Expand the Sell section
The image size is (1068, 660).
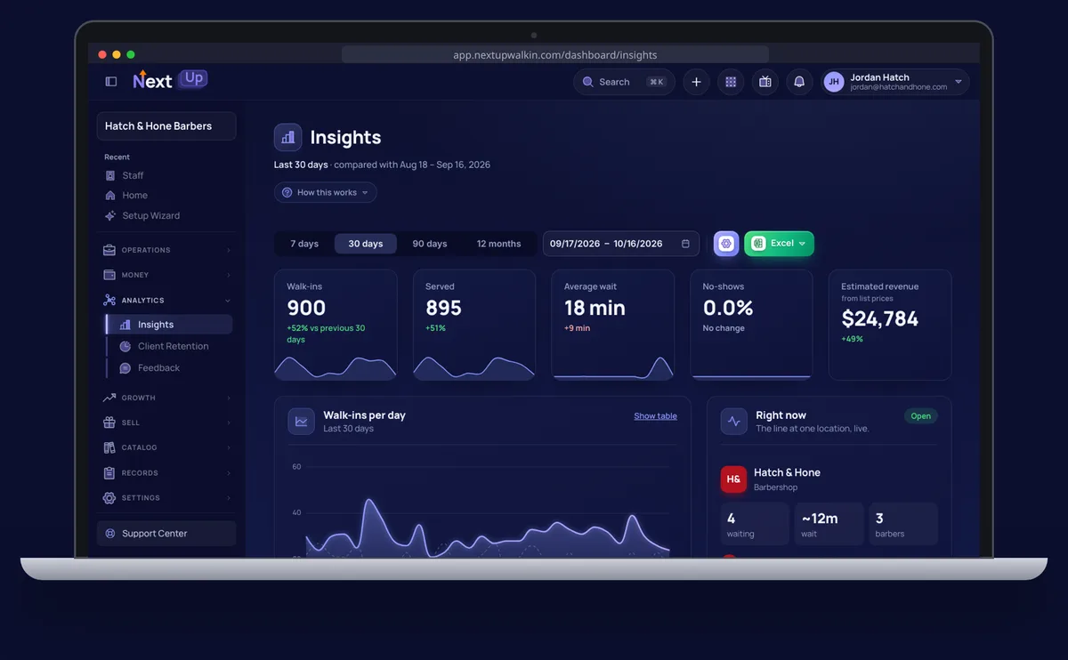point(166,423)
